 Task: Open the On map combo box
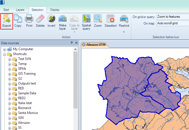(x=172, y=23)
